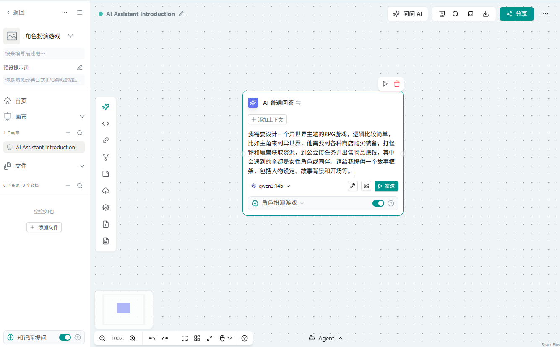Click the 100% zoom level value
560x347 pixels.
coord(117,338)
